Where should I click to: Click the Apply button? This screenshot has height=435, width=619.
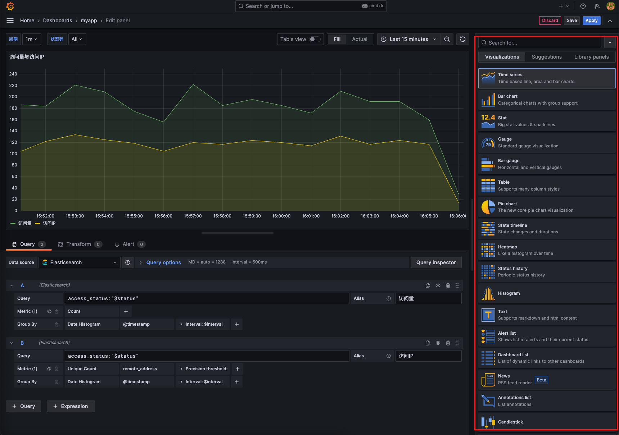point(591,20)
